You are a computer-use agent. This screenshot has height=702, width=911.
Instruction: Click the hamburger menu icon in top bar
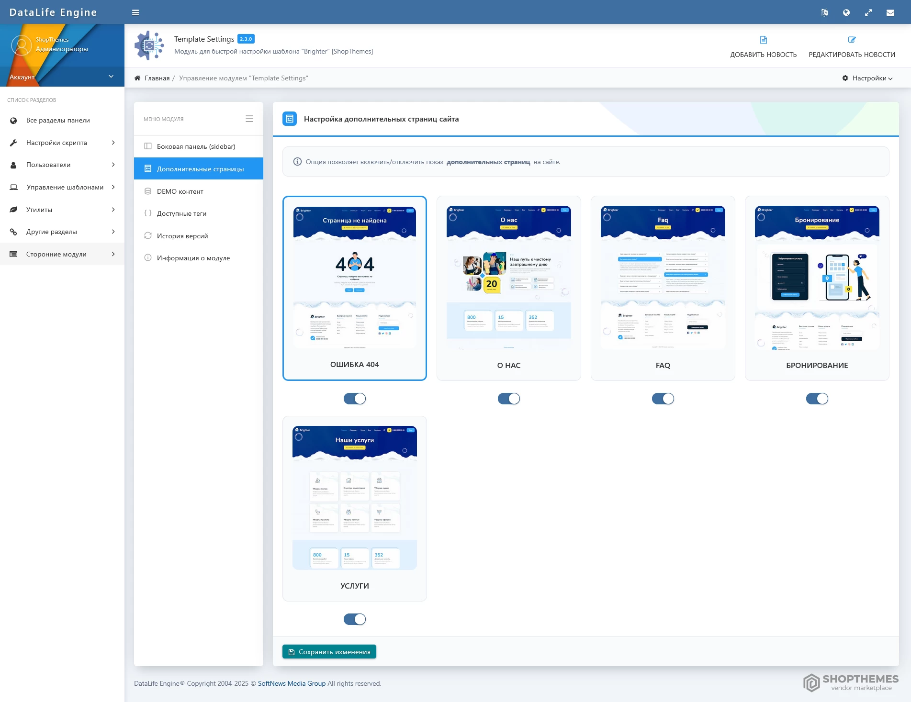pos(135,12)
